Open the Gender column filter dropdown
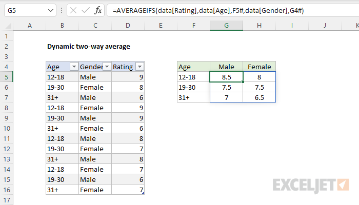 107,67
